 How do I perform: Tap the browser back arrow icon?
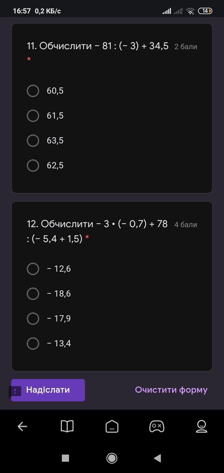[22, 426]
